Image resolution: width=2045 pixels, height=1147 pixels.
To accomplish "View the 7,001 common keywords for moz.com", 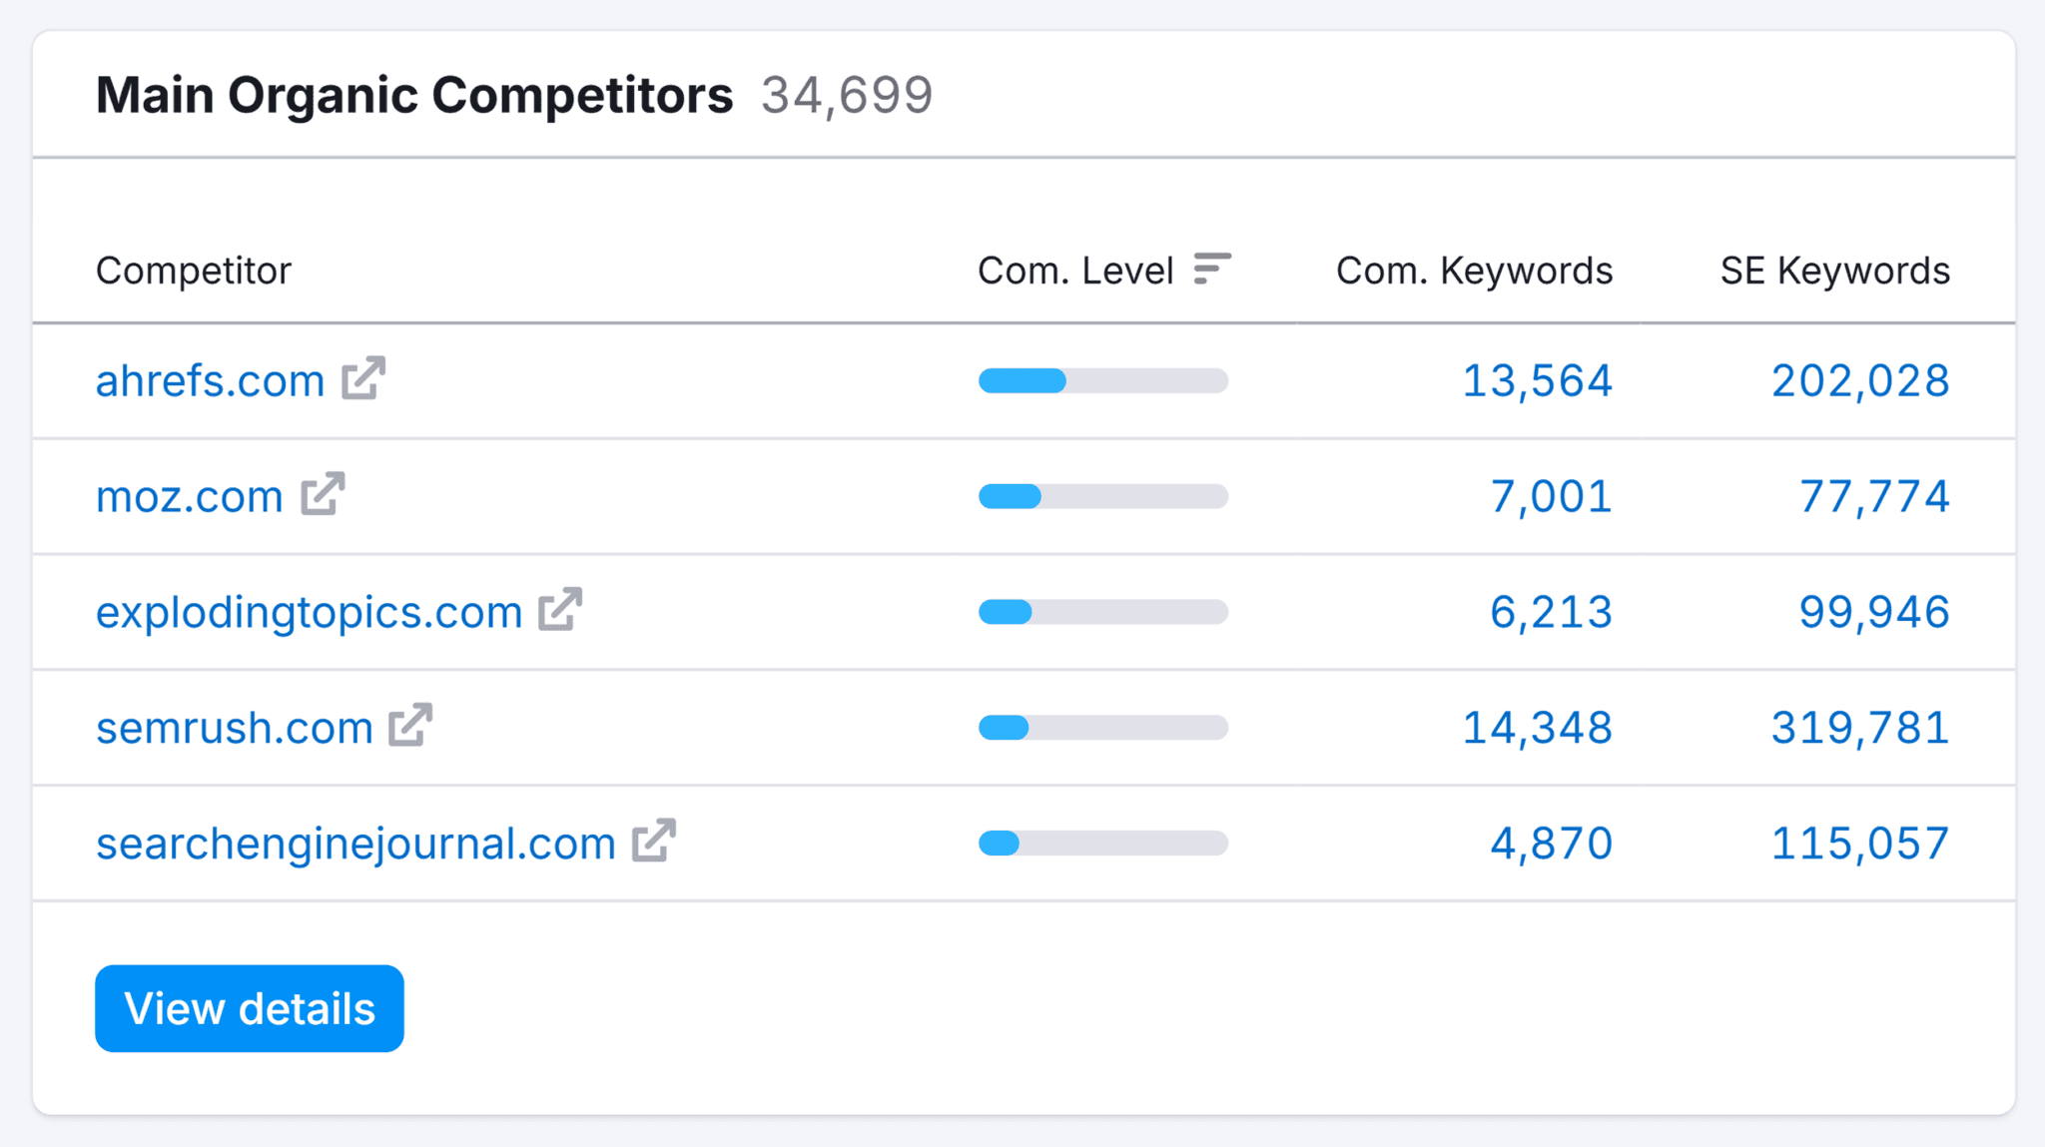I will pos(1550,495).
